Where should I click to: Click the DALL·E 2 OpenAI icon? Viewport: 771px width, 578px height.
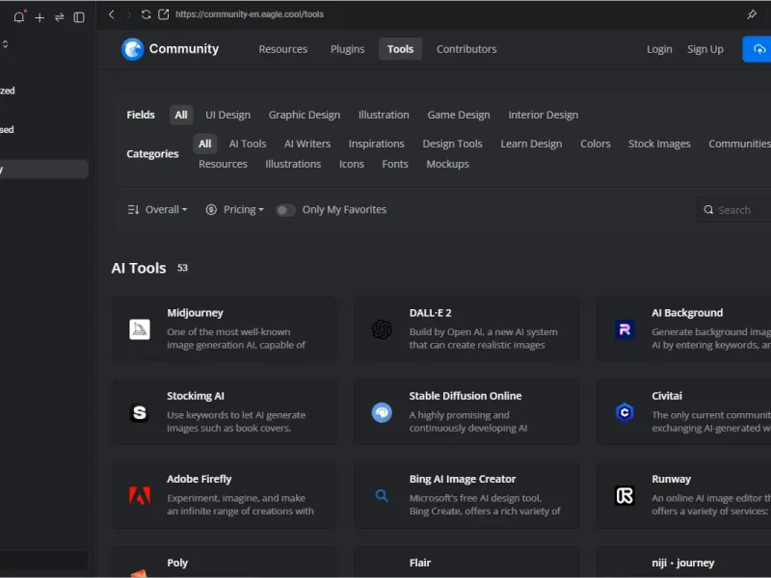(x=382, y=329)
